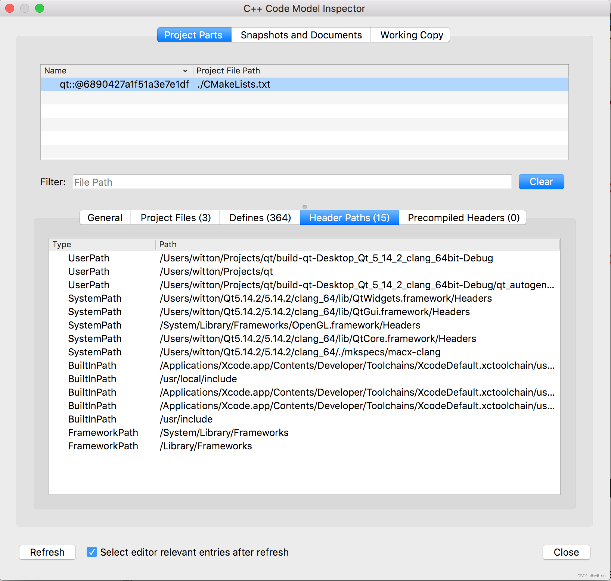
Task: Click the Type column header
Action: coord(62,245)
